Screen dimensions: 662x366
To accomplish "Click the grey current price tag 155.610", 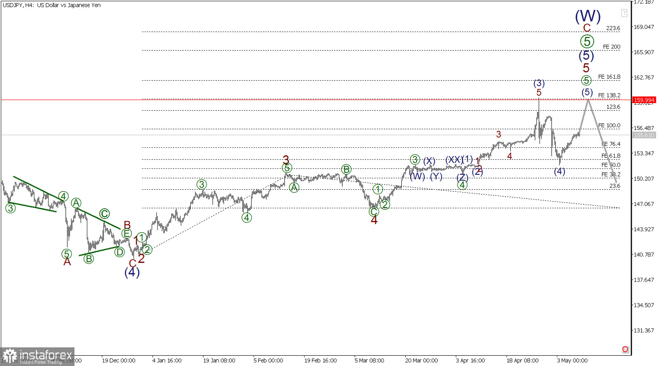I will (644, 135).
